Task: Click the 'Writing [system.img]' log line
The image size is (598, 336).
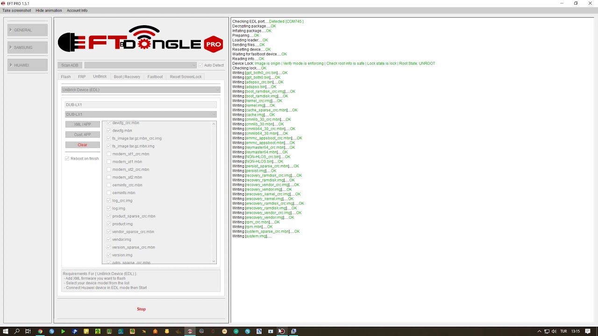Action: (x=252, y=236)
